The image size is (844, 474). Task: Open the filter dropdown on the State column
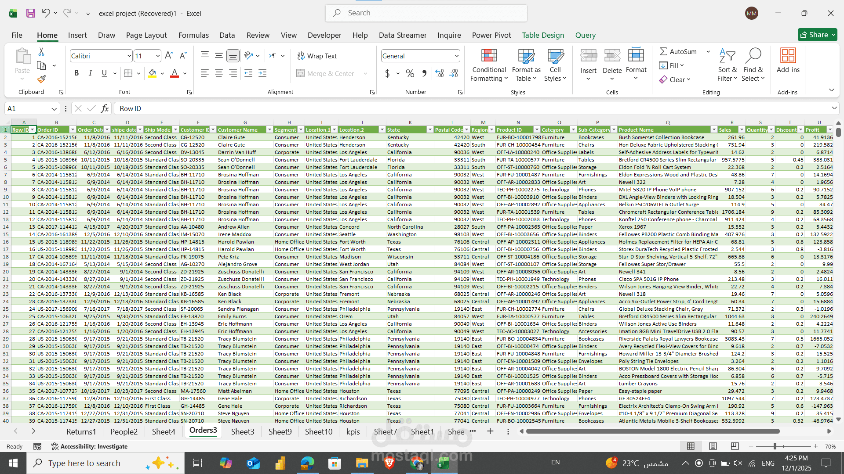click(430, 129)
